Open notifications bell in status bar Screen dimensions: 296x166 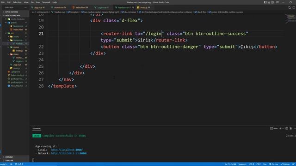coord(293,164)
